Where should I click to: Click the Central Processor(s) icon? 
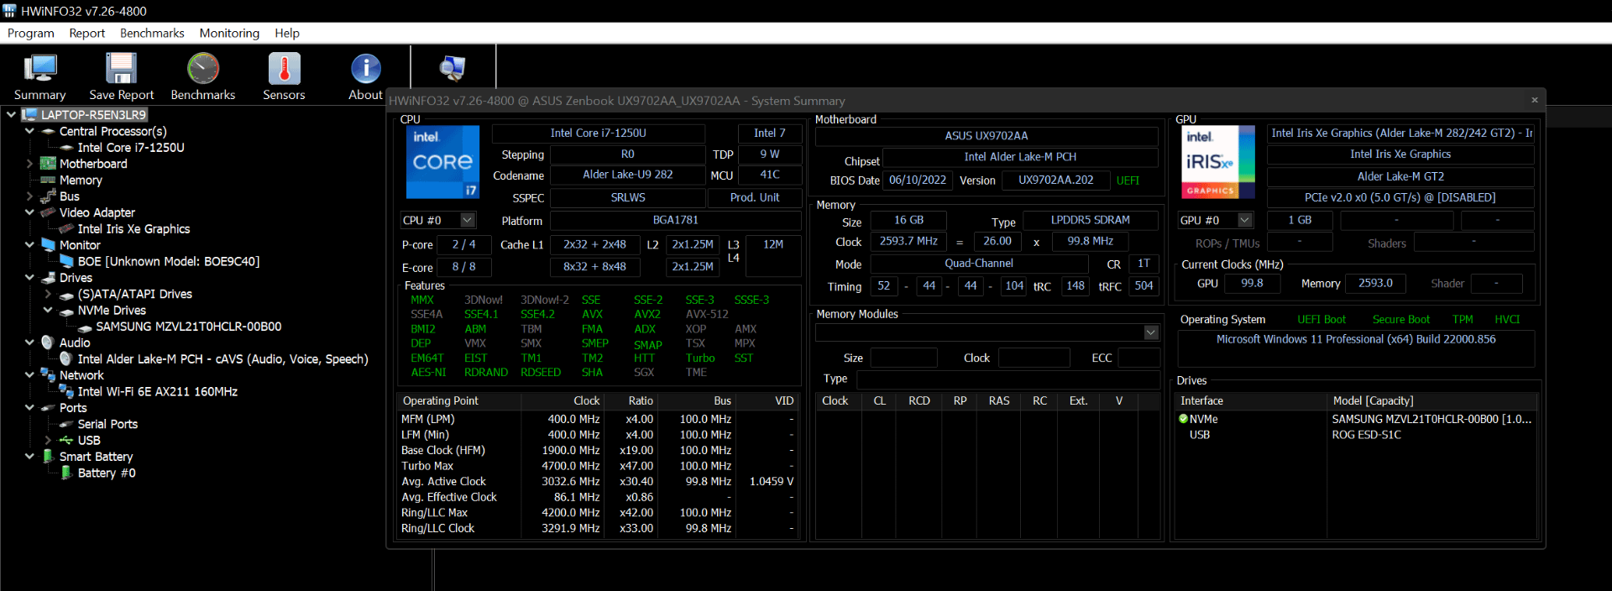point(48,131)
